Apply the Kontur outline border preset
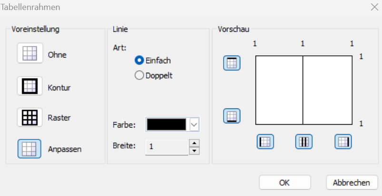 pyautogui.click(x=30, y=86)
